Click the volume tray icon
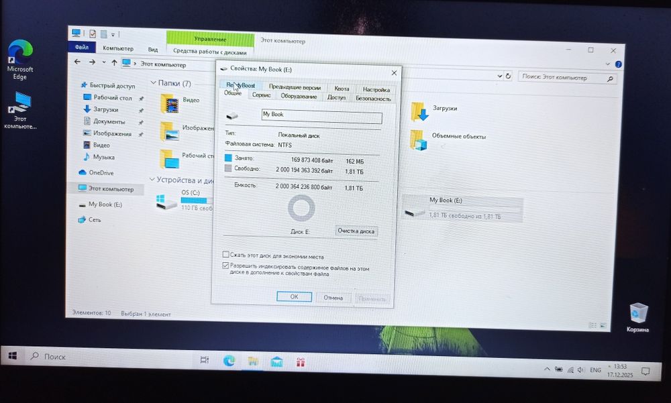The height and width of the screenshot is (403, 671). [x=580, y=369]
